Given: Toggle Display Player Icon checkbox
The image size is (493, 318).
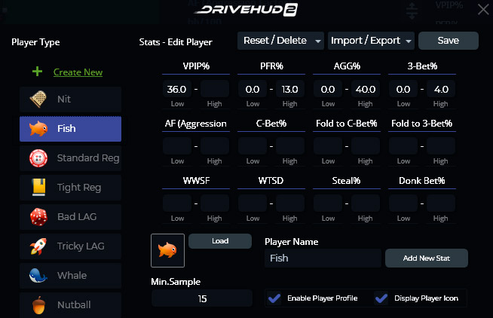Looking at the screenshot, I should (381, 298).
